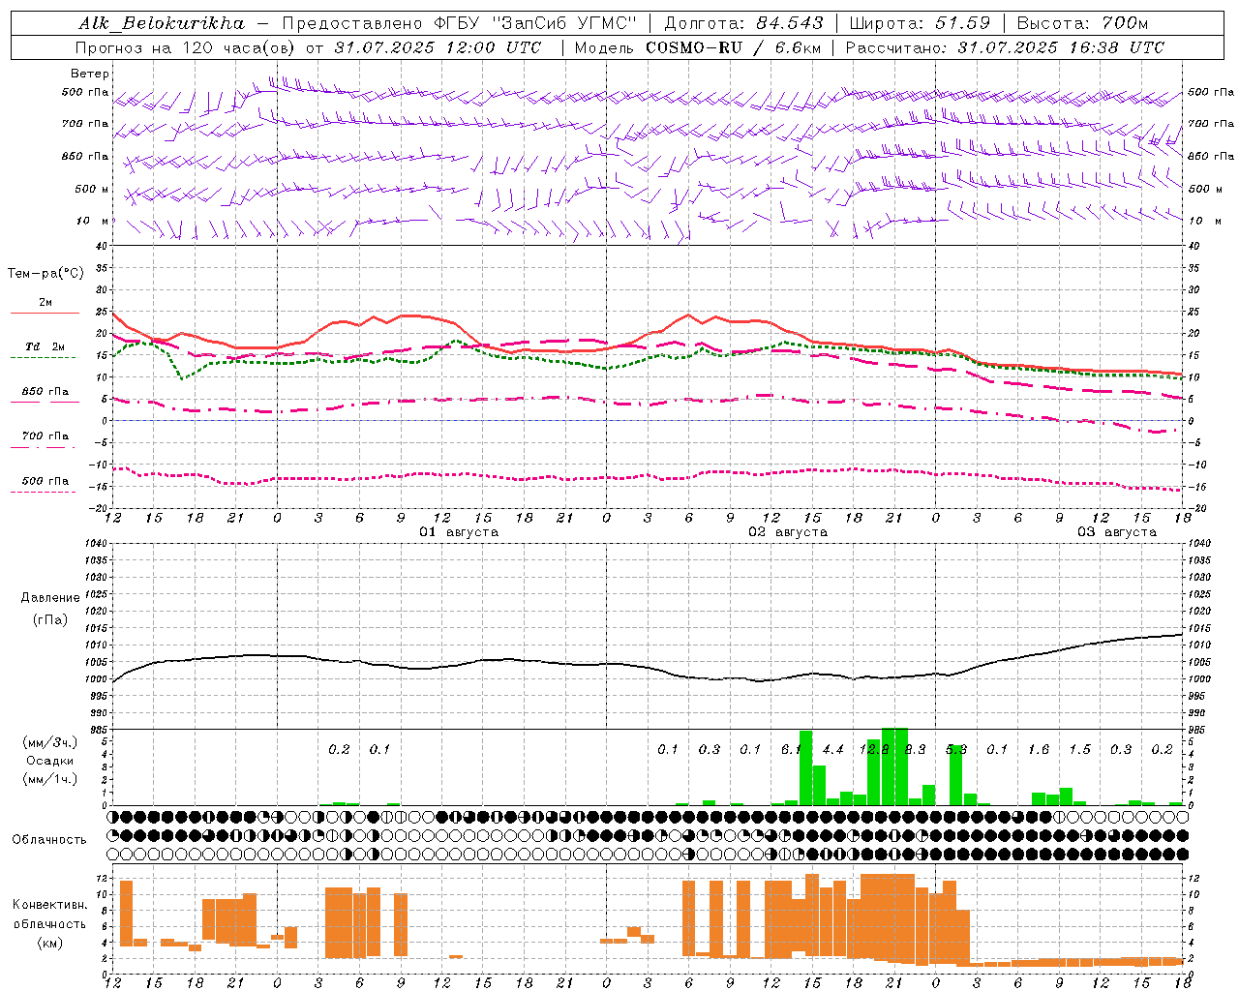The height and width of the screenshot is (991, 1239).
Task: Click the '5.3' precipitation amount value
Action: click(x=956, y=750)
